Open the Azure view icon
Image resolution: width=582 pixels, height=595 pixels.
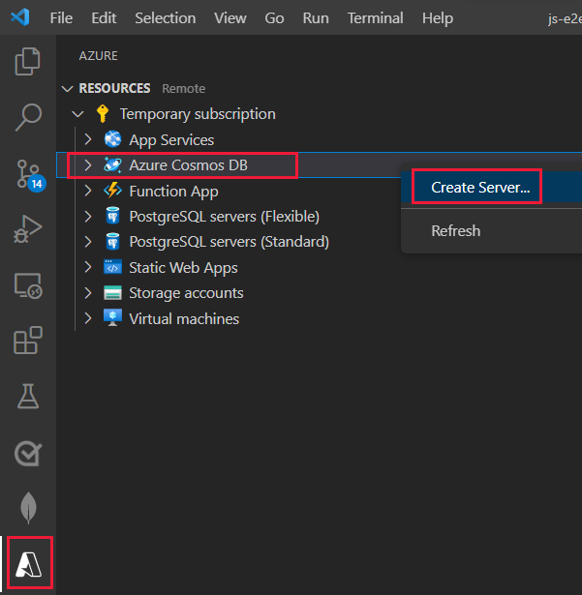pos(29,564)
